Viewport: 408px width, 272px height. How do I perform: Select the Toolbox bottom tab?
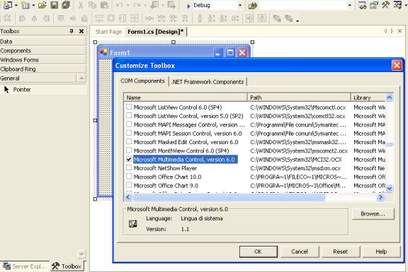67,266
